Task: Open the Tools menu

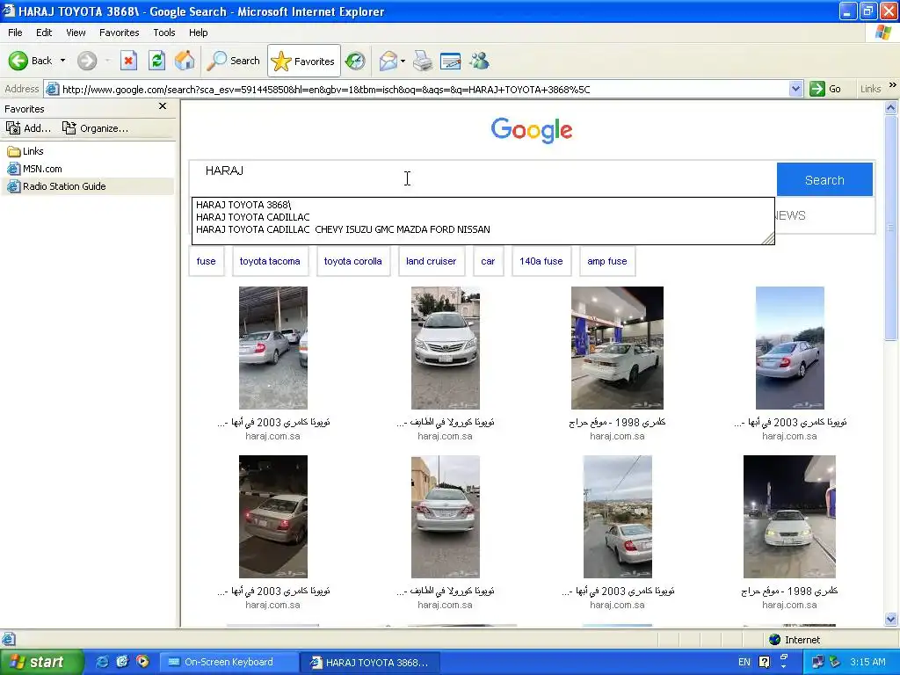Action: point(164,33)
